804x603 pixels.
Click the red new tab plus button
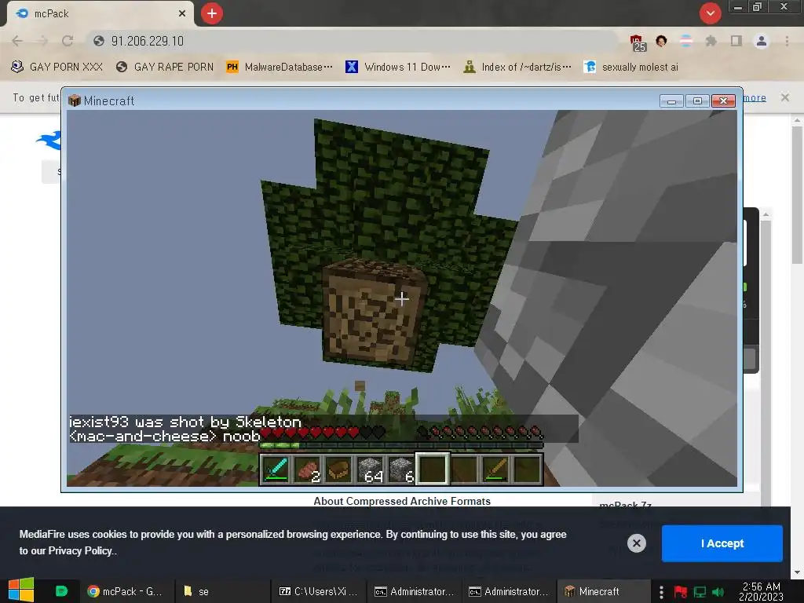pyautogui.click(x=212, y=13)
